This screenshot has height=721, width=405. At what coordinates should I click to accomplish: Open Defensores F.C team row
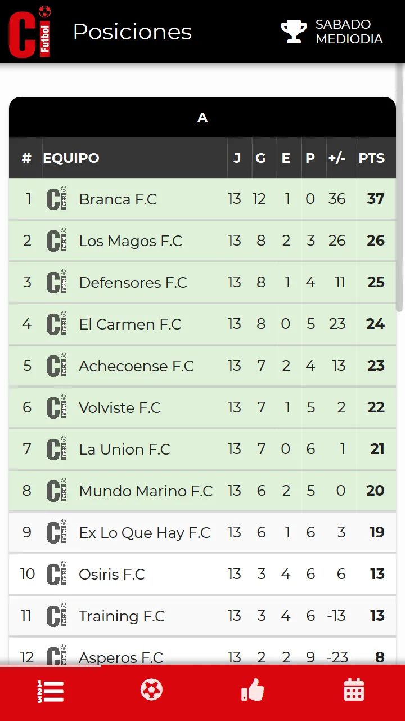point(202,282)
